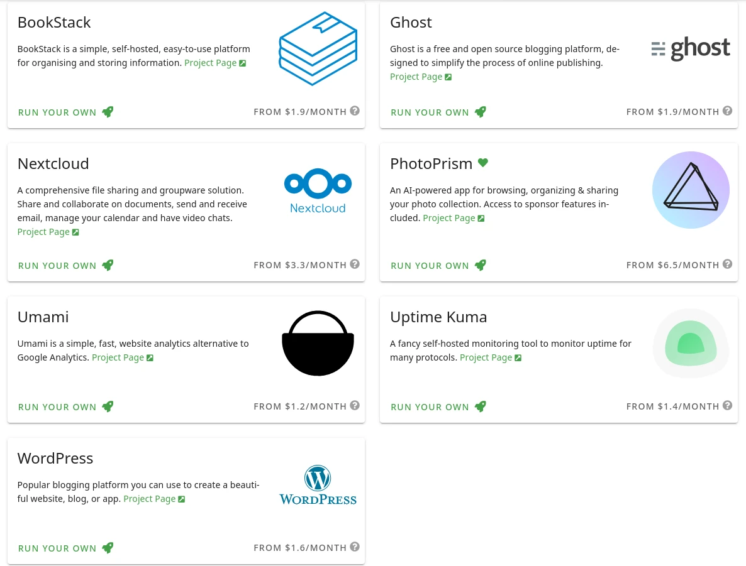Click help icon beside WordPress $1.6/month price
This screenshot has width=746, height=566.
click(355, 547)
